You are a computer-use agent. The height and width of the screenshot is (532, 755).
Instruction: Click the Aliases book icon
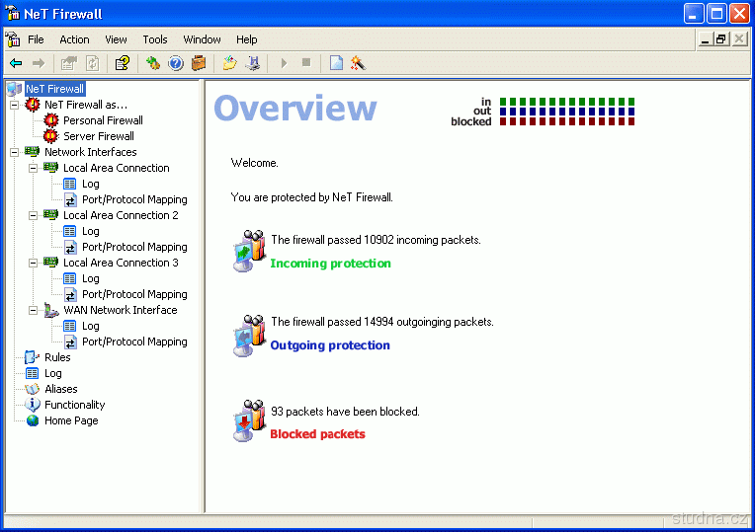[x=33, y=389]
